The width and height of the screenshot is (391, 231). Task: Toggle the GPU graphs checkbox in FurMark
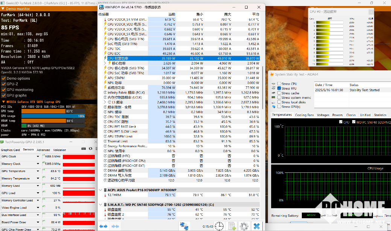(x=3, y=95)
